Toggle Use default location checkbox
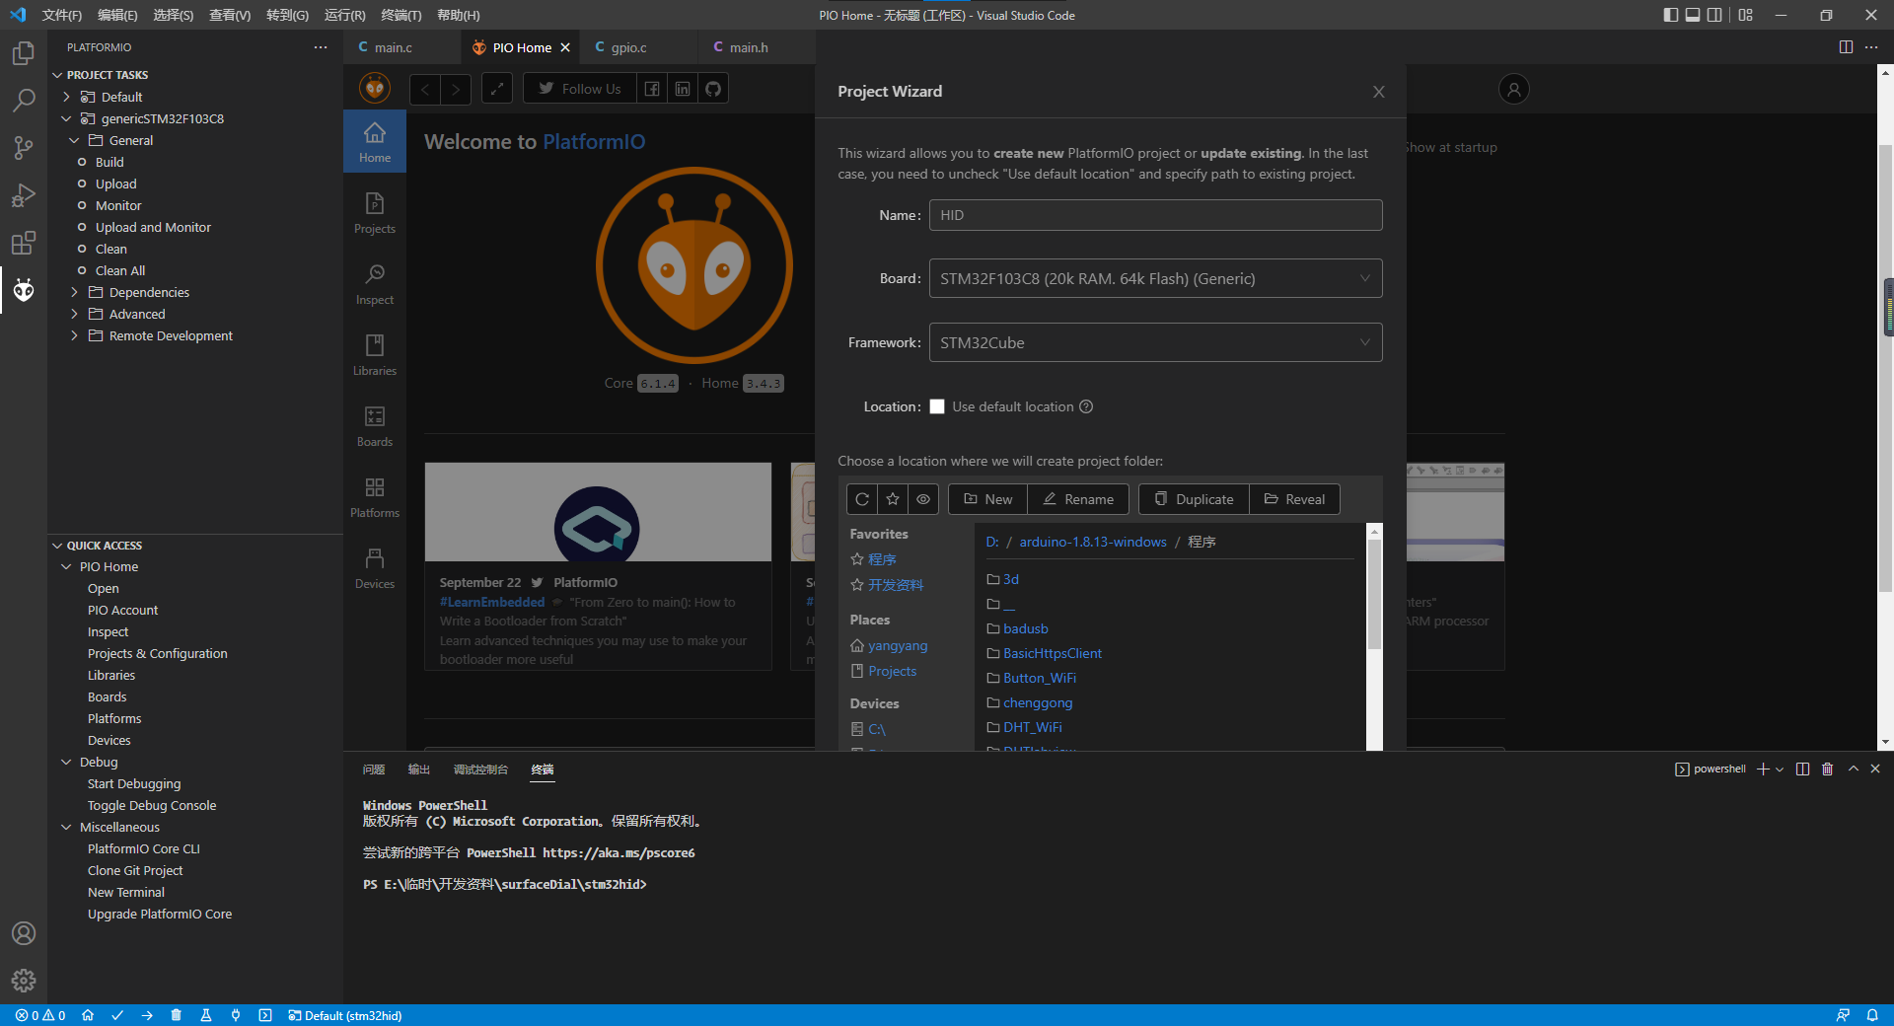The width and height of the screenshot is (1894, 1026). pos(937,406)
